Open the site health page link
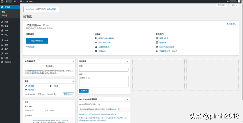 pos(31,73)
